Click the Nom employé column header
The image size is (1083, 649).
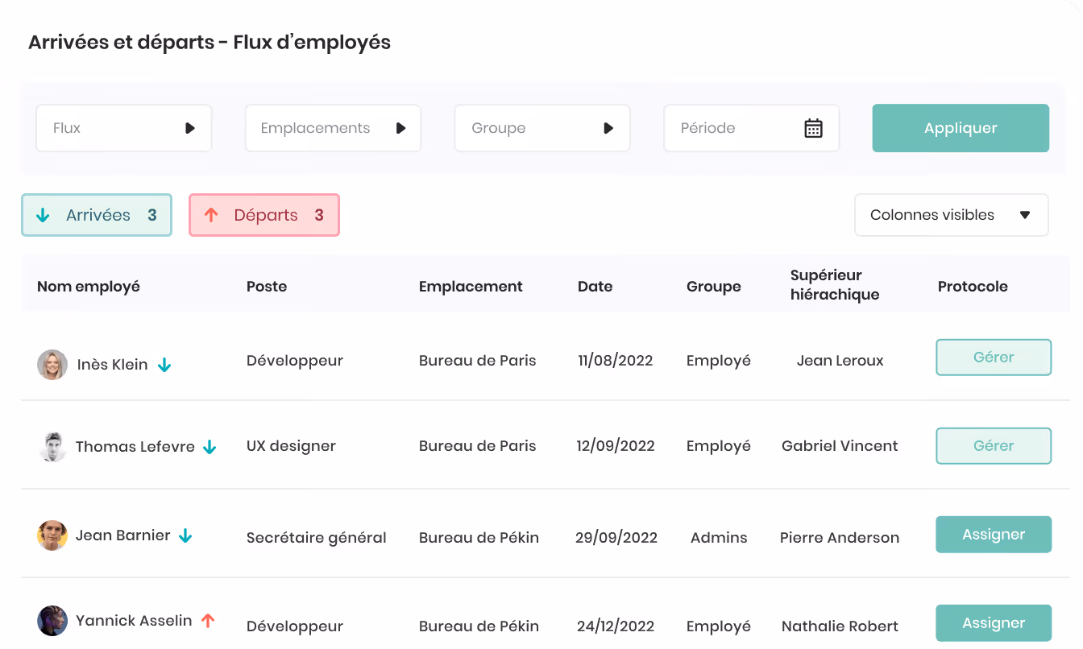pyautogui.click(x=89, y=287)
